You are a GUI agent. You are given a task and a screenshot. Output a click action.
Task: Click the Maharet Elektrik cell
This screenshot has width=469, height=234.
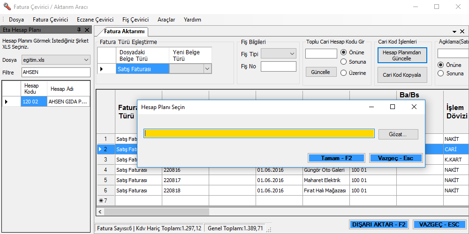(326, 180)
